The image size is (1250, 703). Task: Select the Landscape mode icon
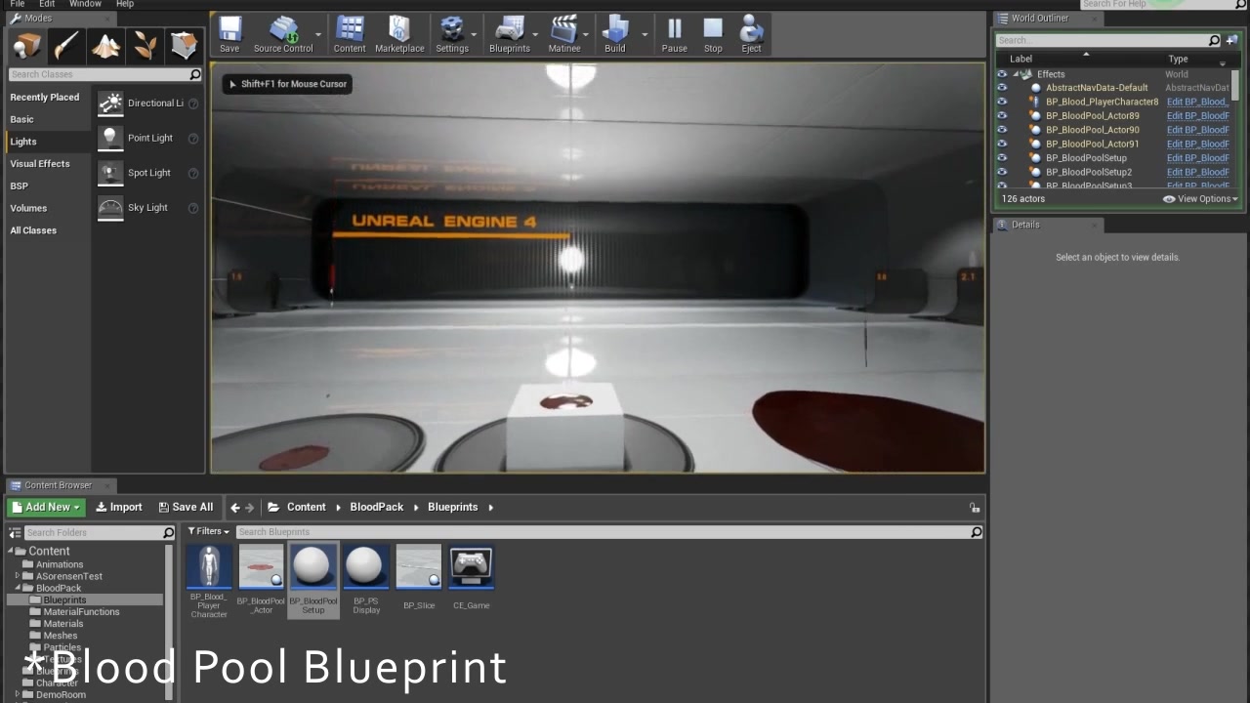(105, 45)
